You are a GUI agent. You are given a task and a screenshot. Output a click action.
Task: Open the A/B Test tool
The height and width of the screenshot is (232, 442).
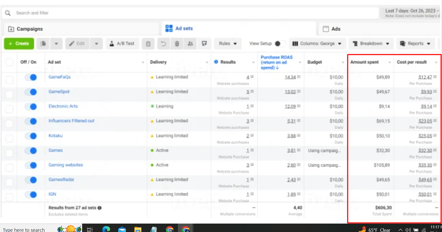[x=122, y=44]
